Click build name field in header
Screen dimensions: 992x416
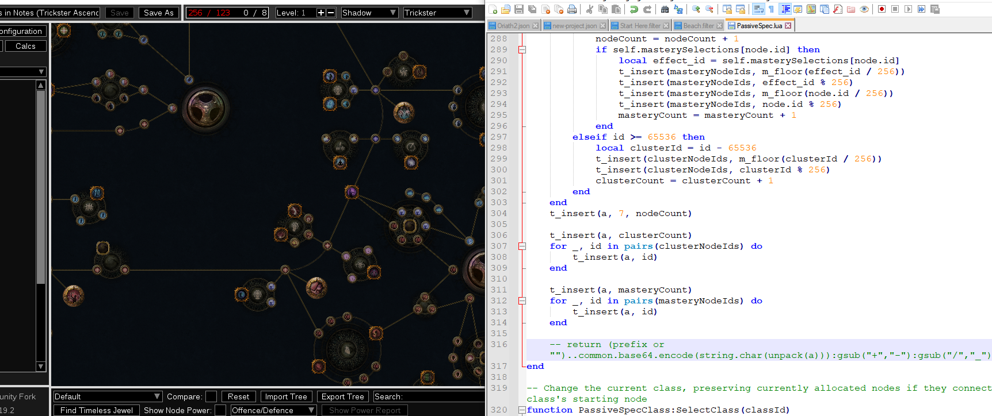pyautogui.click(x=50, y=13)
